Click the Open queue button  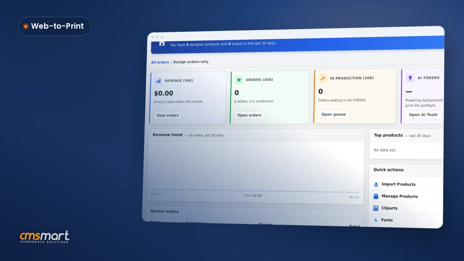pos(333,115)
